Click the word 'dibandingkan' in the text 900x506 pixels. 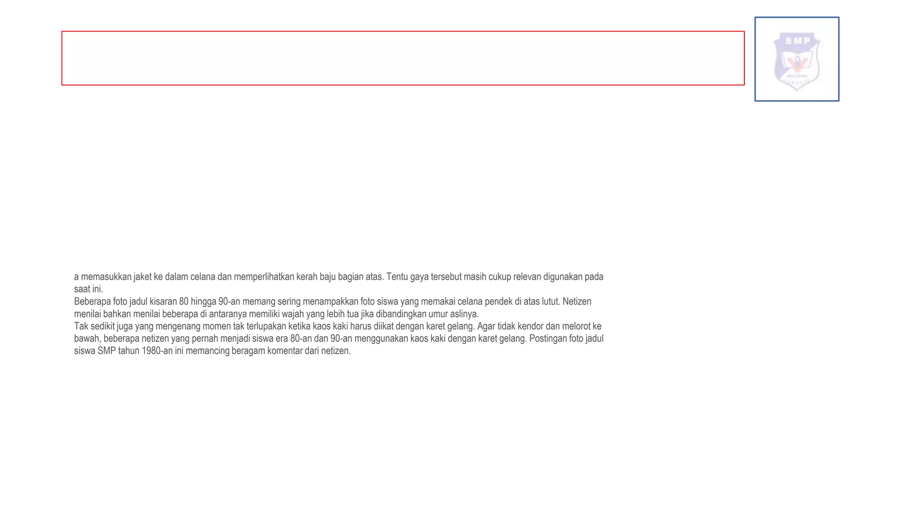pyautogui.click(x=401, y=314)
